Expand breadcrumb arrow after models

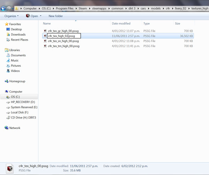point(163,8)
